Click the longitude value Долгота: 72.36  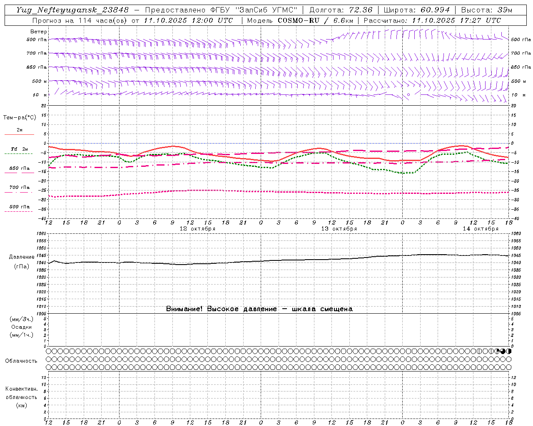[341, 10]
